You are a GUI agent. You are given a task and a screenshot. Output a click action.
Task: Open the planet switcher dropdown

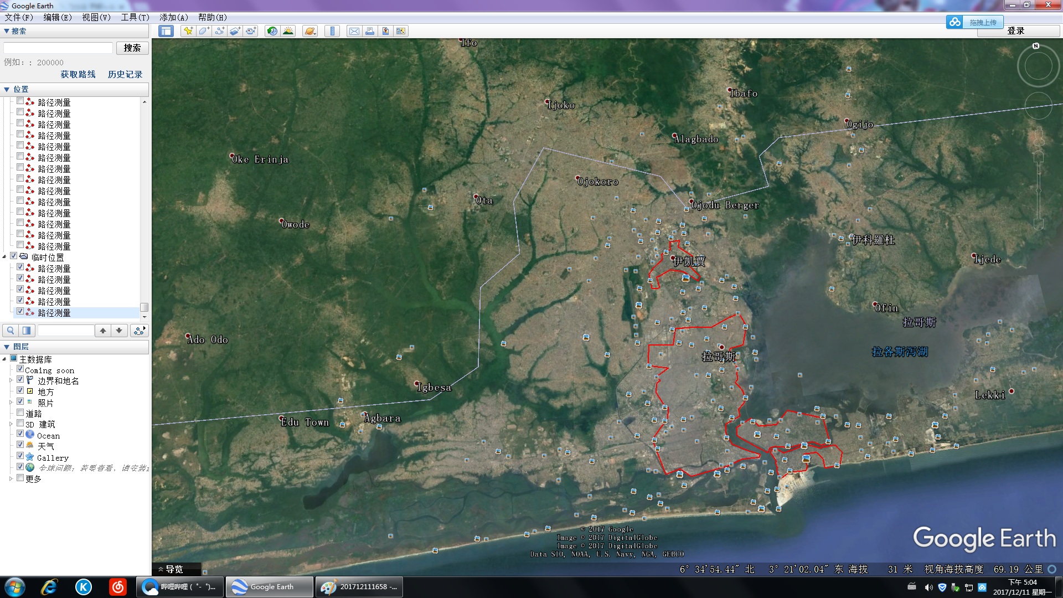(310, 31)
